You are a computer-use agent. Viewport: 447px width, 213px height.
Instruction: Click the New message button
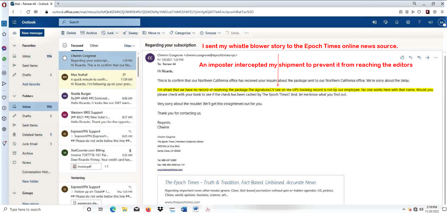[32, 33]
